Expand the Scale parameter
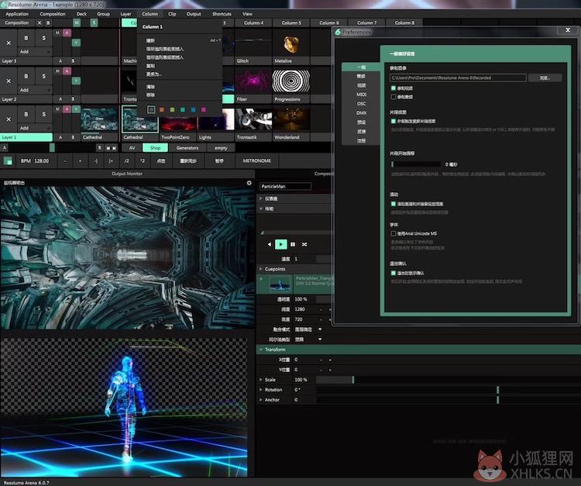 click(261, 380)
